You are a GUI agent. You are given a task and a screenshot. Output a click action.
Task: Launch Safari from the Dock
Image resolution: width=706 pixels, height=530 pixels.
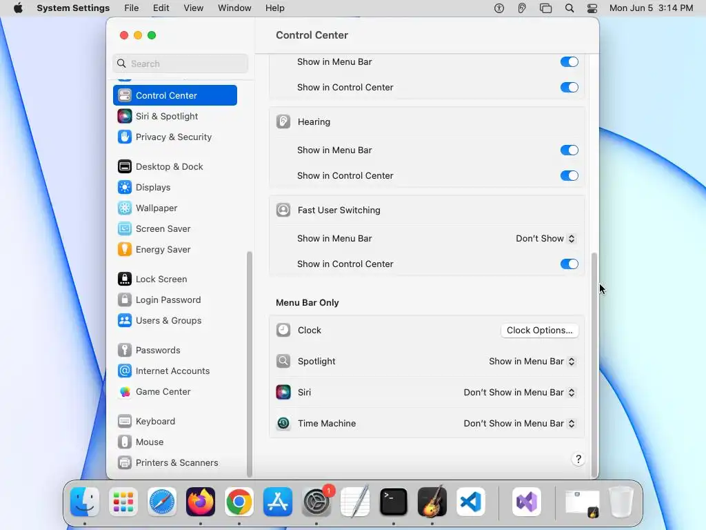coord(162,502)
